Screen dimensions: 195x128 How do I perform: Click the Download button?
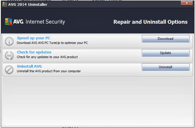166,39
